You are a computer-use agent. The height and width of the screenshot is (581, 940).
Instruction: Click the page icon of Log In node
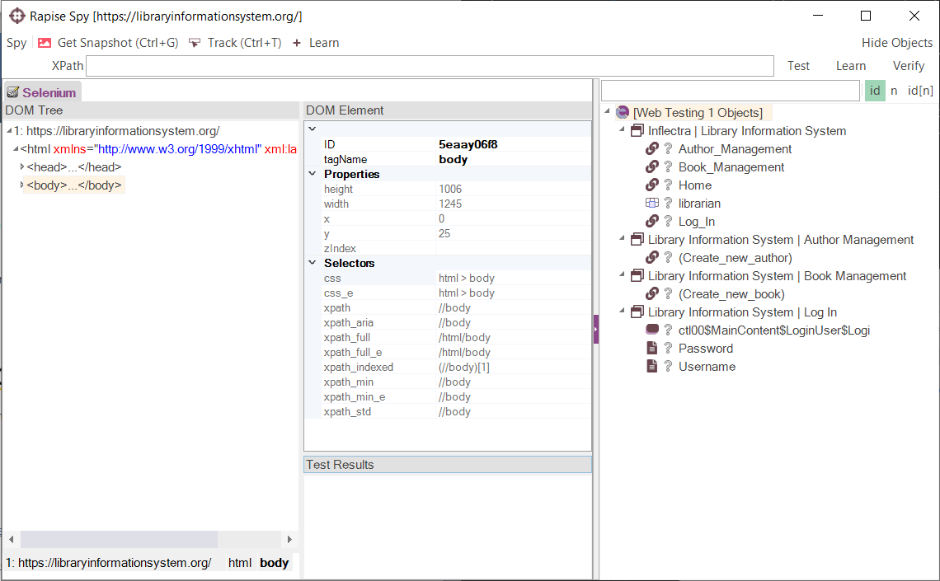pos(637,312)
